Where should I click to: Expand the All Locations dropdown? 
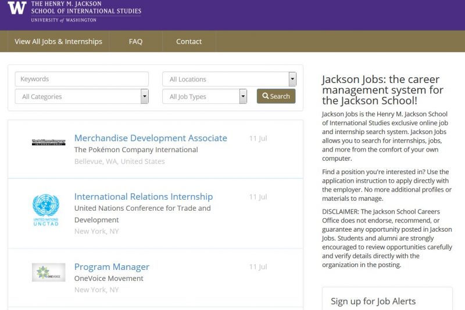coord(229,79)
